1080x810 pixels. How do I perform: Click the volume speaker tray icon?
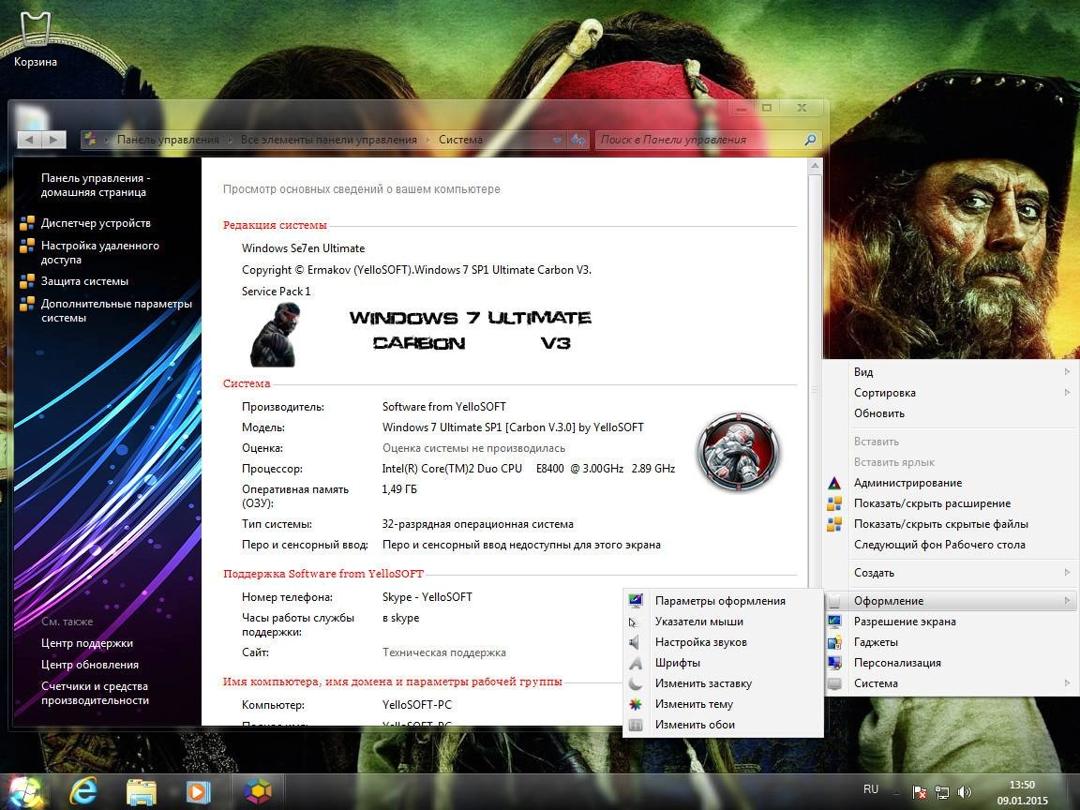[965, 793]
